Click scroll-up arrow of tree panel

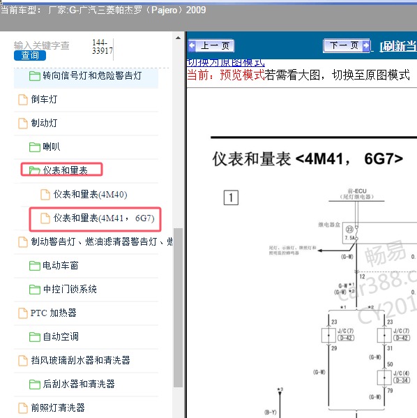pyautogui.click(x=178, y=38)
